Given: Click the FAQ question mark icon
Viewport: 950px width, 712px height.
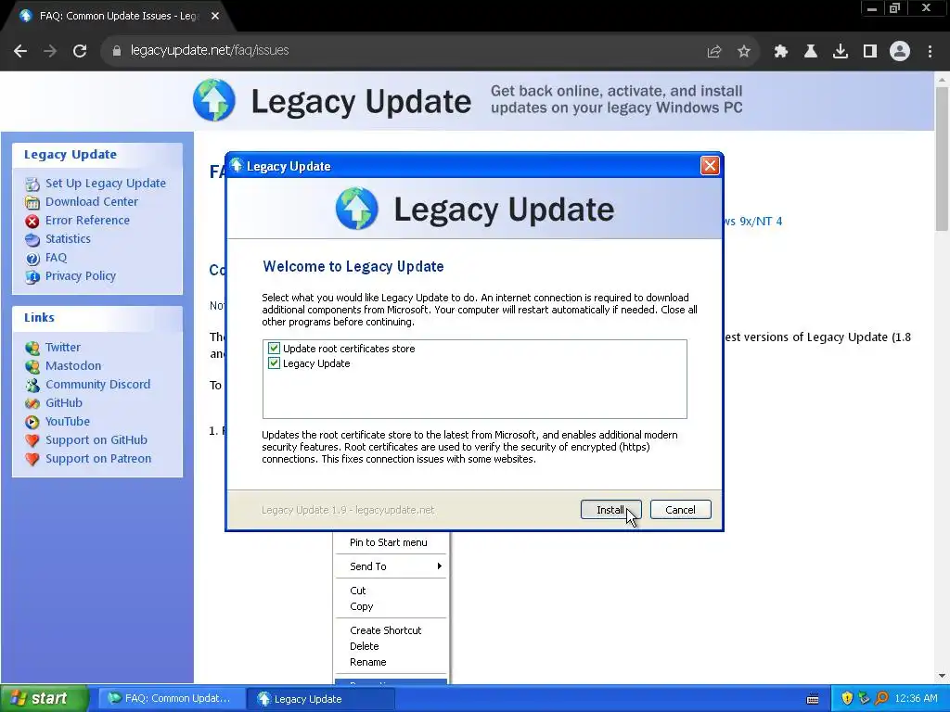Looking at the screenshot, I should pos(32,259).
